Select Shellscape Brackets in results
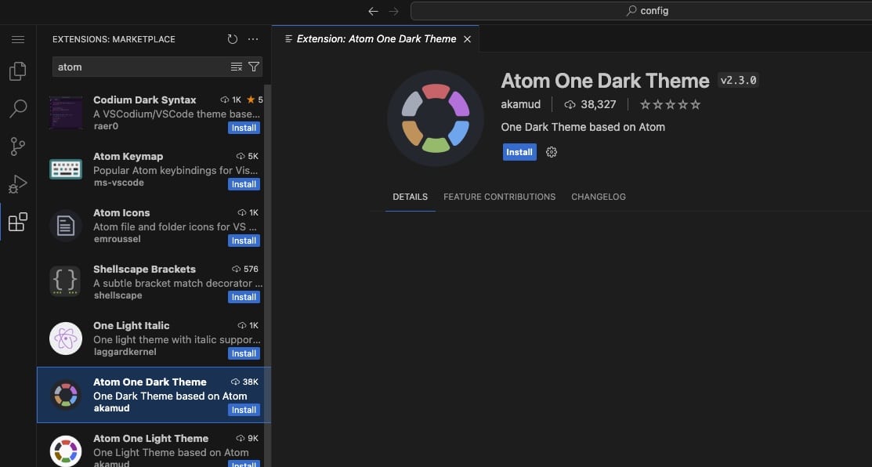Screen dimensions: 872x467 coord(150,283)
